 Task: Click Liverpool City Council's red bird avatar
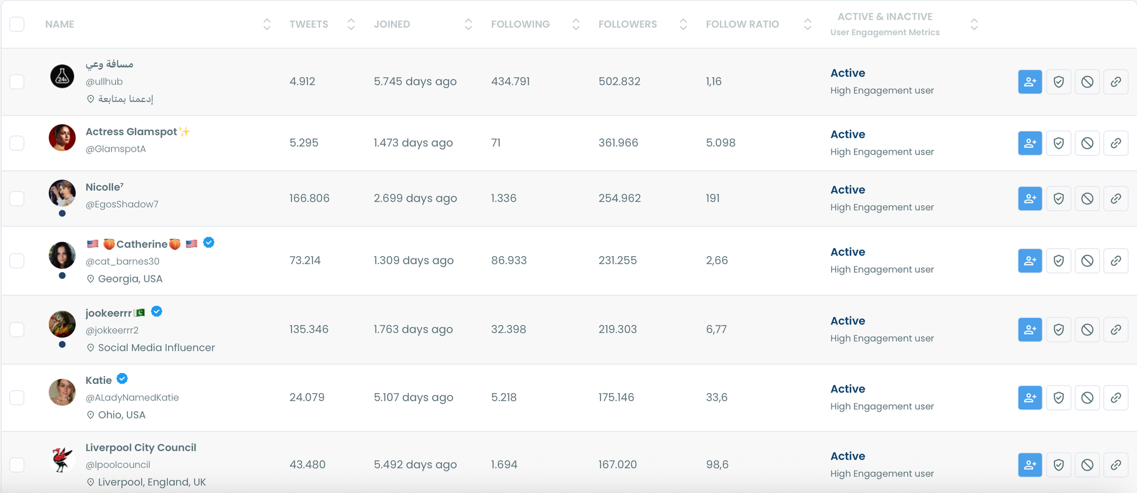click(x=62, y=459)
